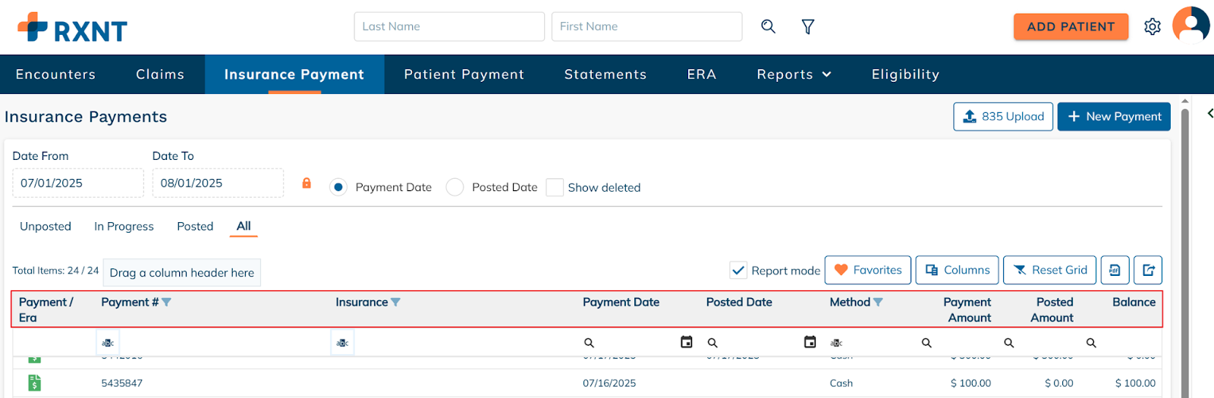Image resolution: width=1214 pixels, height=398 pixels.
Task: Click the user profile avatar
Action: [x=1190, y=26]
